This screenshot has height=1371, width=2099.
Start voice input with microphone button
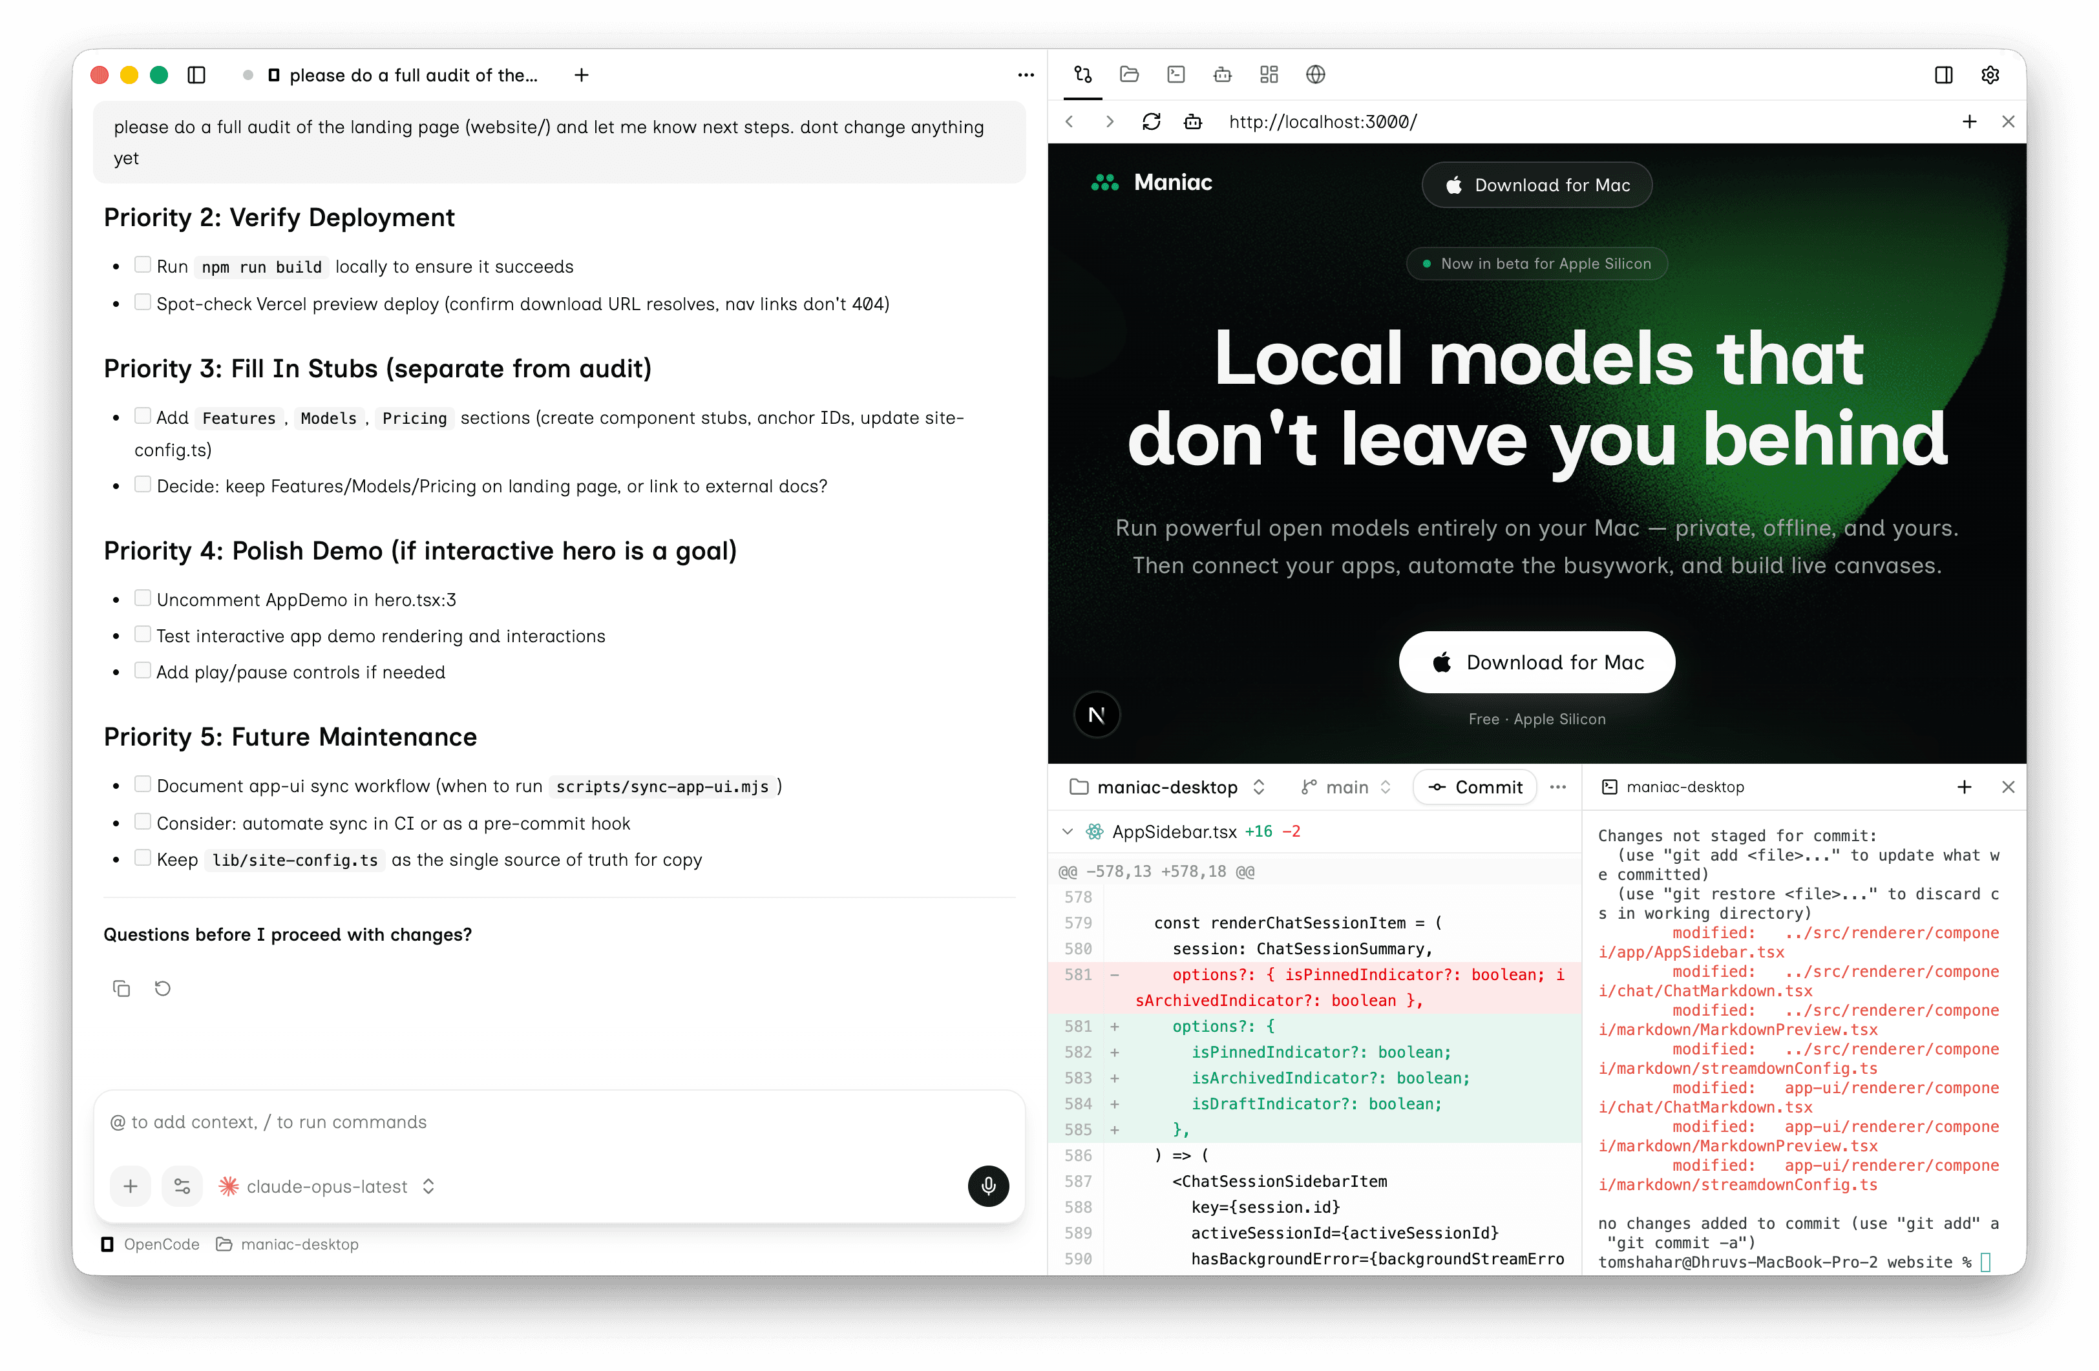(x=989, y=1186)
